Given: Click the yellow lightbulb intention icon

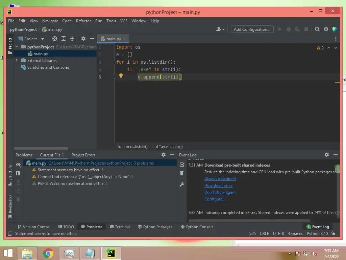Looking at the screenshot, I should pos(121,76).
